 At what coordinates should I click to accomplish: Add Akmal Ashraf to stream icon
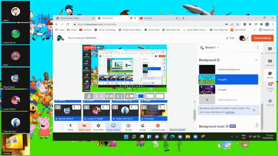58,107
